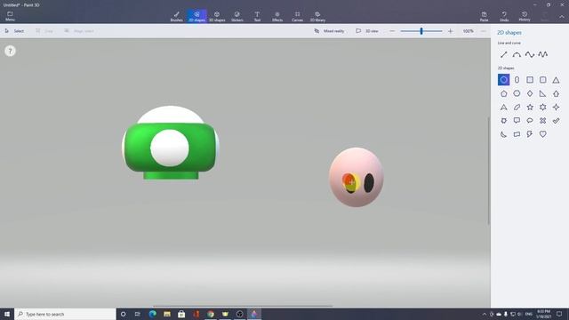Open Microsoft Store from the taskbar
The height and width of the screenshot is (320, 569).
pyautogui.click(x=181, y=314)
